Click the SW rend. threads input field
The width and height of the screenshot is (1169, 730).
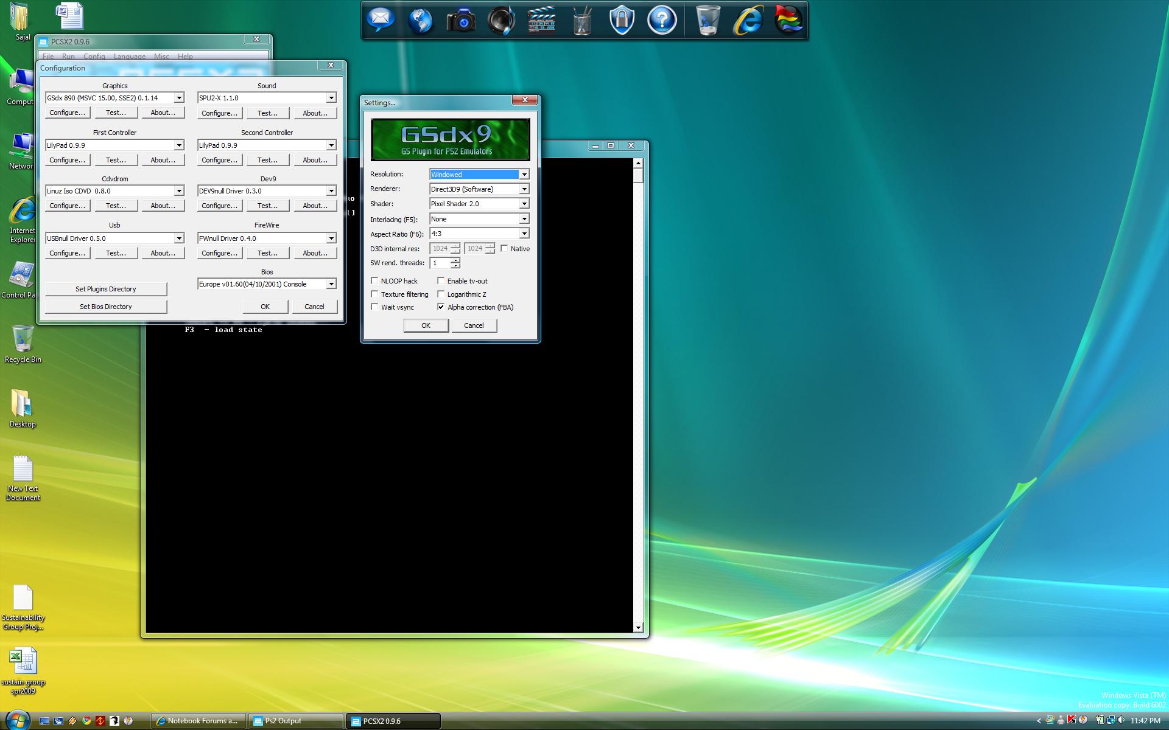(440, 263)
